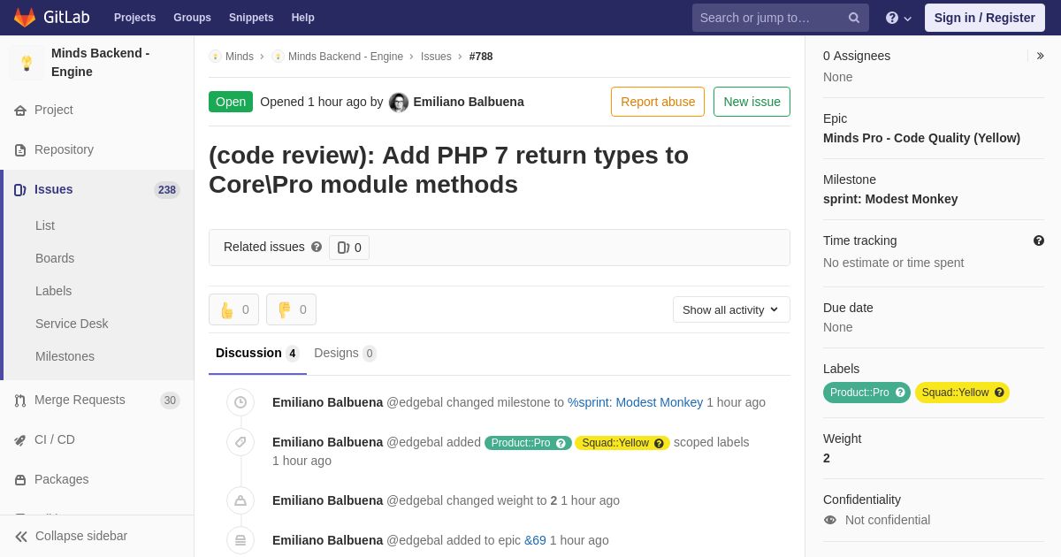Click the related issues count badge
The width and height of the screenshot is (1061, 557).
349,248
